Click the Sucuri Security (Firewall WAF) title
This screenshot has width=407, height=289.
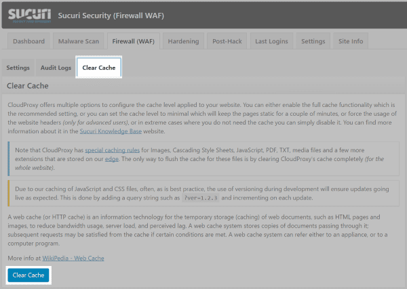click(111, 16)
